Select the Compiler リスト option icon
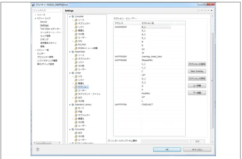The image size is (242, 159). click(x=76, y=27)
